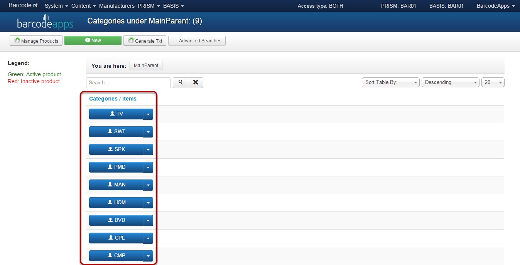Click the Categories under MainParent heading
Screen dimensions: 520x265
(145, 21)
